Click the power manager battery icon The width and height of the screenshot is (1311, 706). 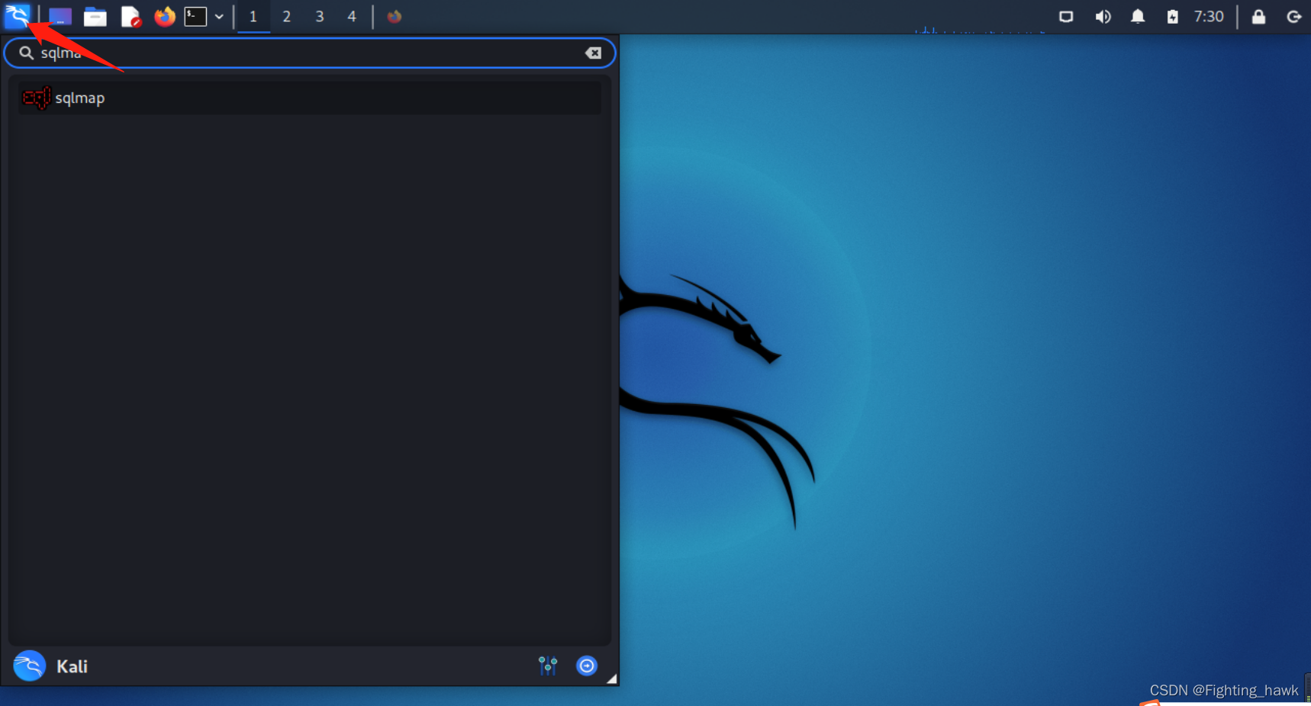(1172, 17)
